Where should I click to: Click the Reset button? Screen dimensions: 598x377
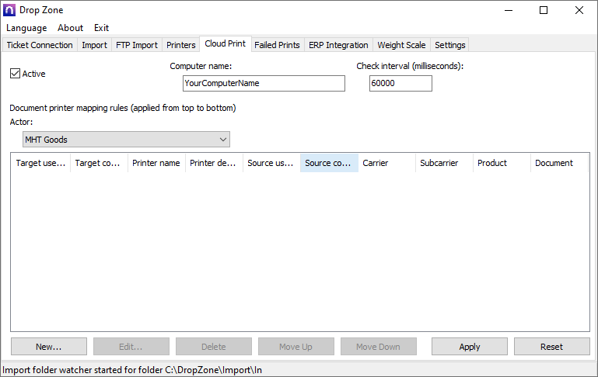coord(552,347)
